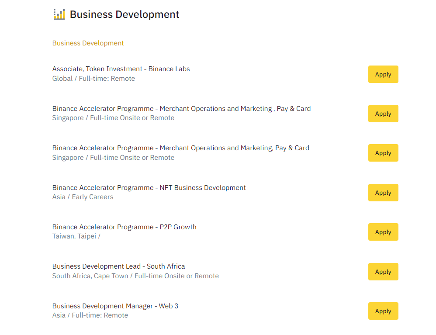
Task: Click the Taiwan, Taipei location line
Action: [76, 236]
